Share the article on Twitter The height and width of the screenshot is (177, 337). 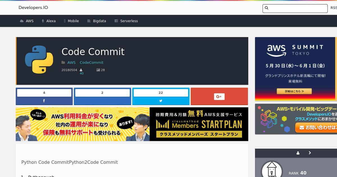[161, 101]
